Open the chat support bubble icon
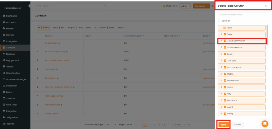272x129 pixels. [265, 124]
